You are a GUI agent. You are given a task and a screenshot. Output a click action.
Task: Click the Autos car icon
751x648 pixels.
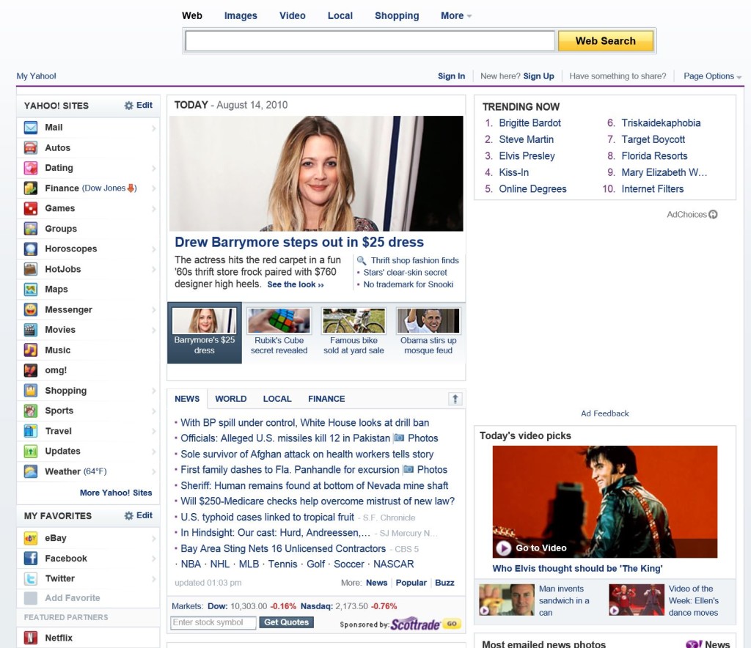(x=31, y=148)
